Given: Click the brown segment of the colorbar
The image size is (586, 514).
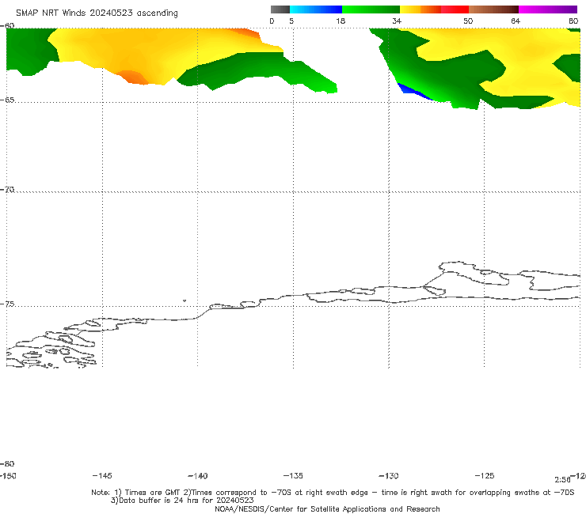Looking at the screenshot, I should pos(493,9).
